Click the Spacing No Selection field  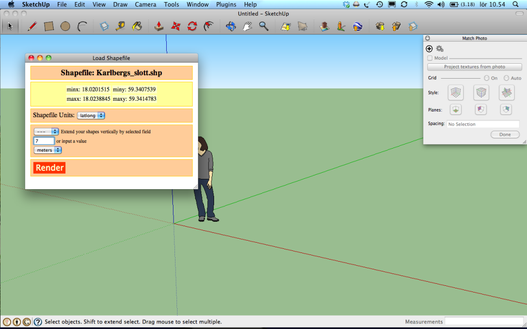pos(483,124)
